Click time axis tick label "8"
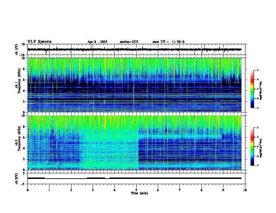This screenshot has width=276, height=213. coord(201,190)
